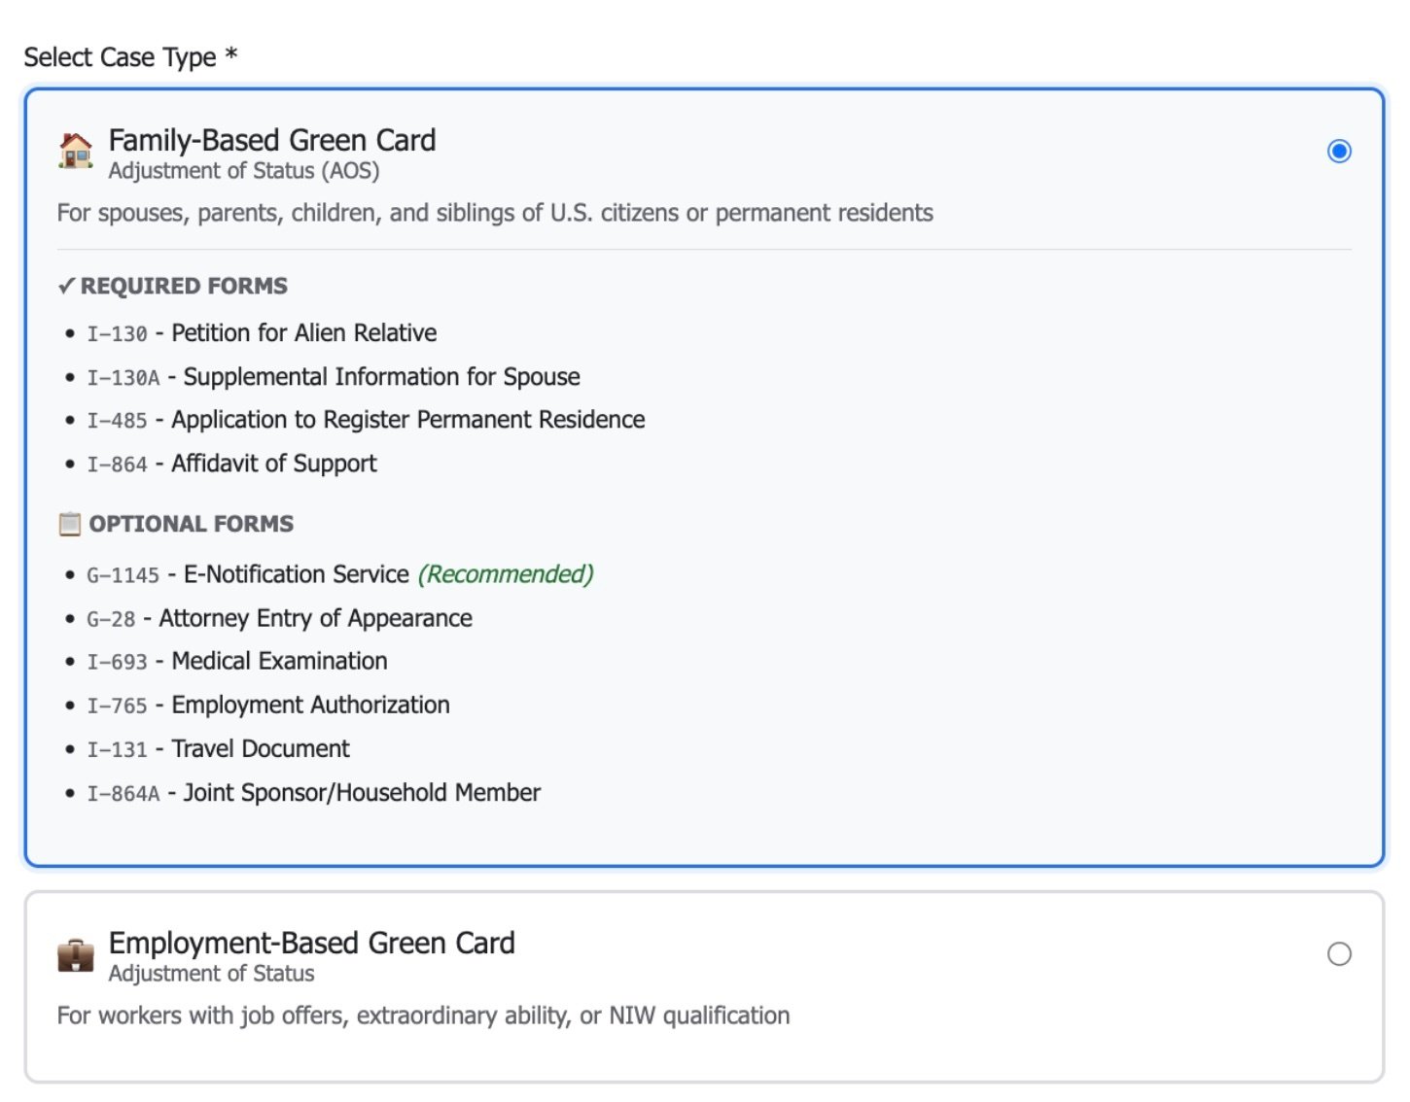
Task: Click the Recommended label next to G-1145
Action: 505,574
